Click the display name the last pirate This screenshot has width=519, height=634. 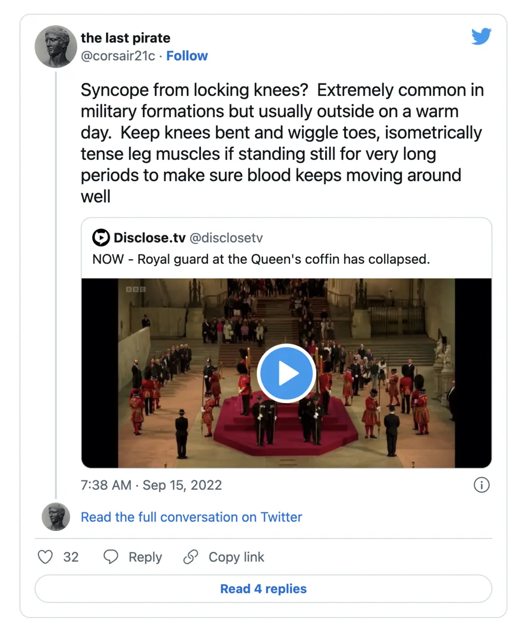[125, 38]
